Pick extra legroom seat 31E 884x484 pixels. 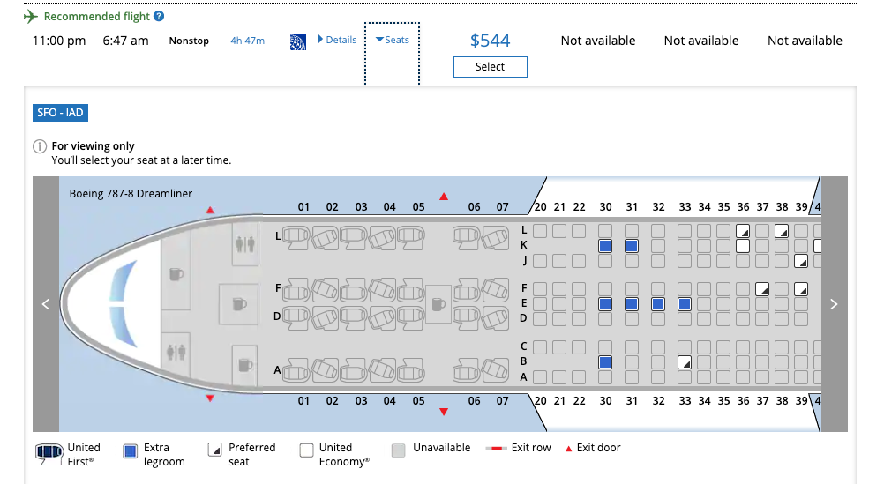(632, 304)
